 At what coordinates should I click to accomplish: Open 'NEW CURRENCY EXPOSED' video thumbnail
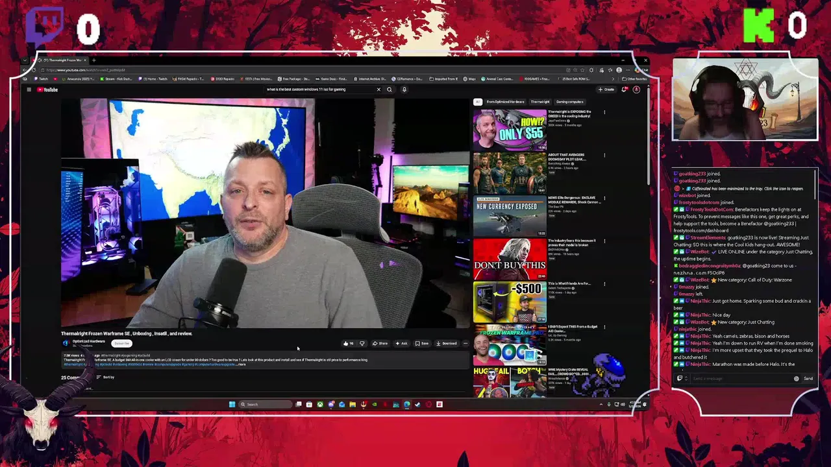point(510,215)
